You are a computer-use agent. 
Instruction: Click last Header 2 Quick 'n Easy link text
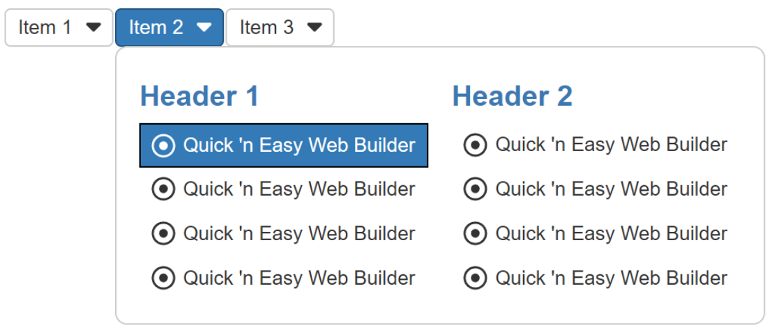[x=611, y=278]
